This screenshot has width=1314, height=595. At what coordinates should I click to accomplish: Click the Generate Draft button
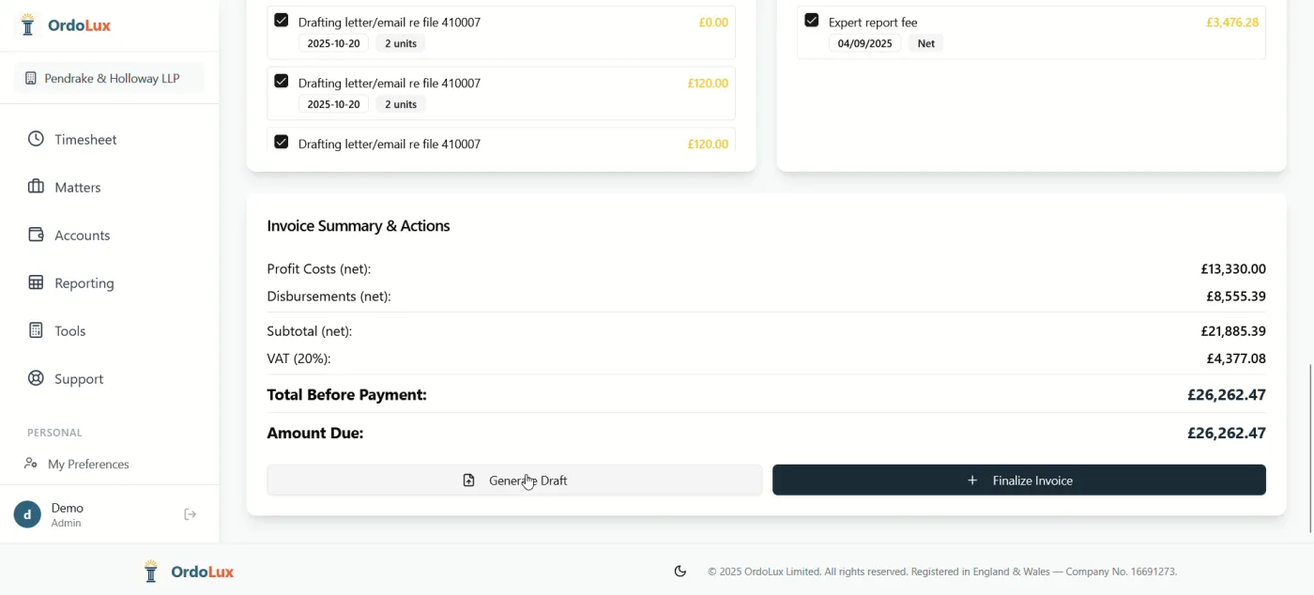514,480
